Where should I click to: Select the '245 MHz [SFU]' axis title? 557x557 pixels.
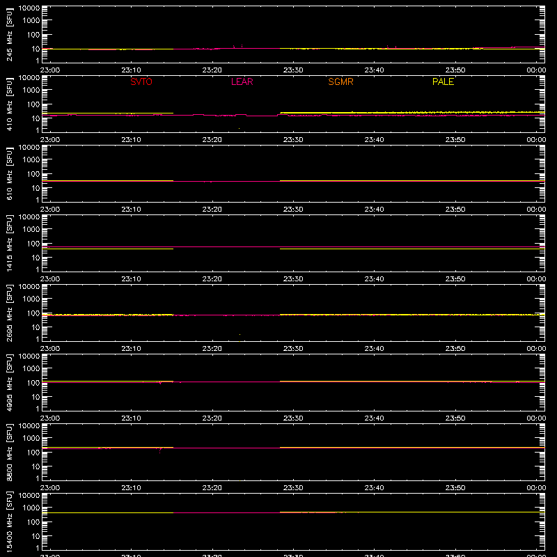9,34
